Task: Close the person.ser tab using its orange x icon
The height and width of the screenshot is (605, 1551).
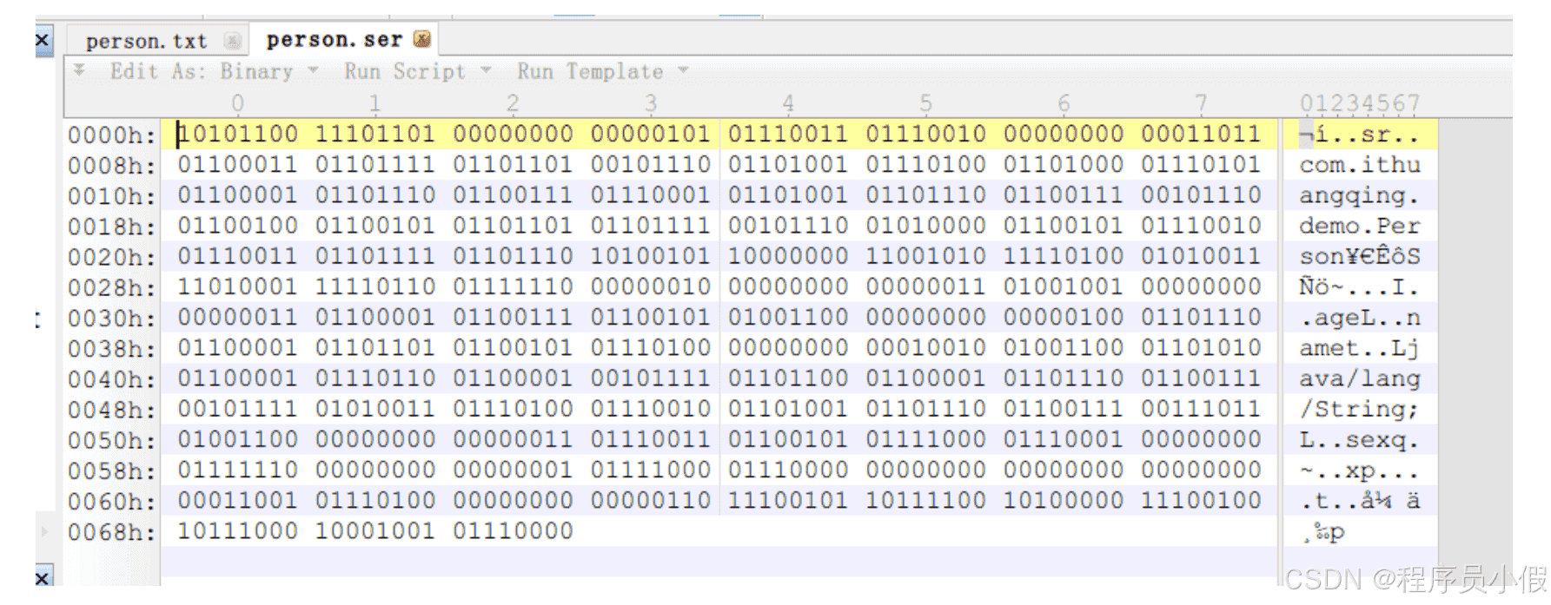Action: coord(422,39)
